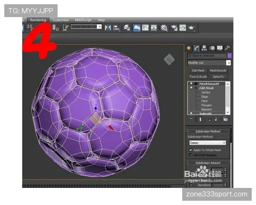Click Remove Modifier from Stack icon
This screenshot has height=205, width=256.
(216, 119)
